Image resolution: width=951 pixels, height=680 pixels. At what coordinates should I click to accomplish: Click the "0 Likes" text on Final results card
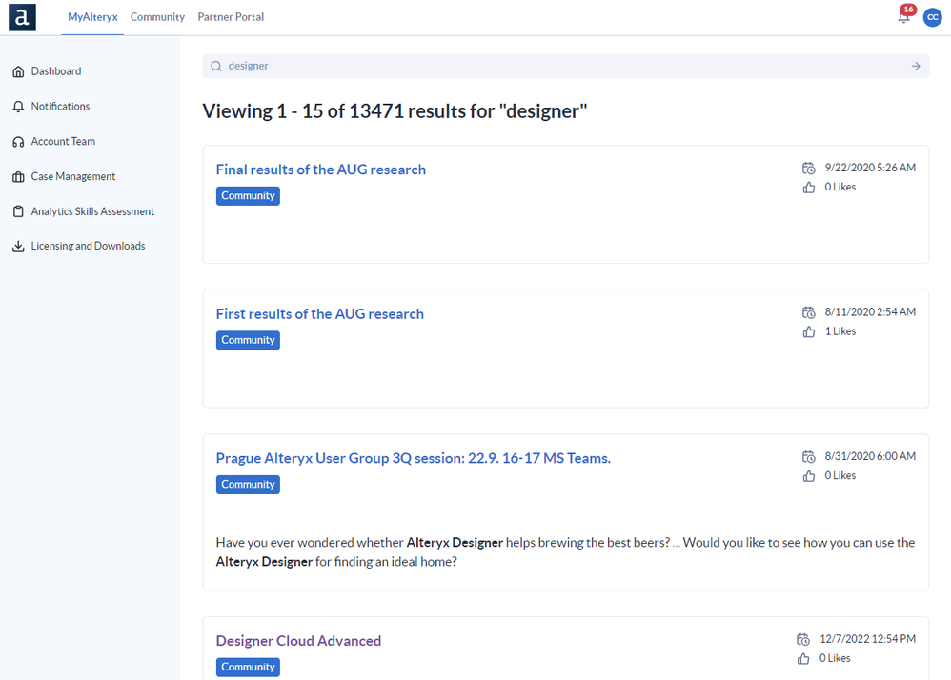[x=840, y=188]
